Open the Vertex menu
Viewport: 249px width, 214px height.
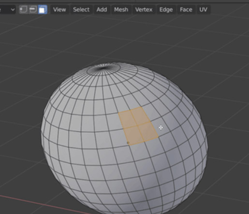(144, 10)
